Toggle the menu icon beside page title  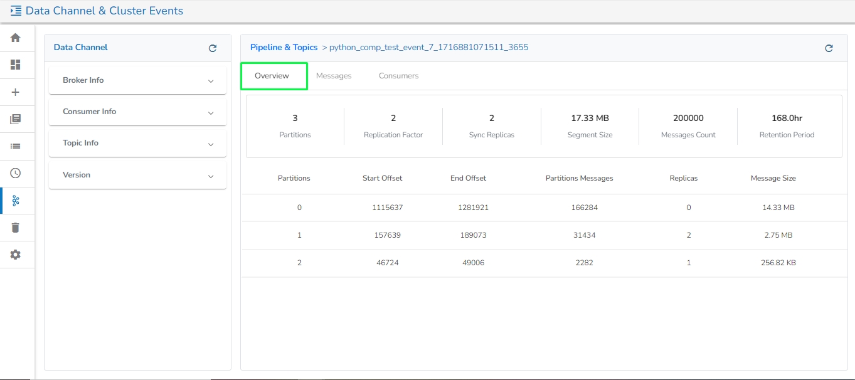[16, 11]
